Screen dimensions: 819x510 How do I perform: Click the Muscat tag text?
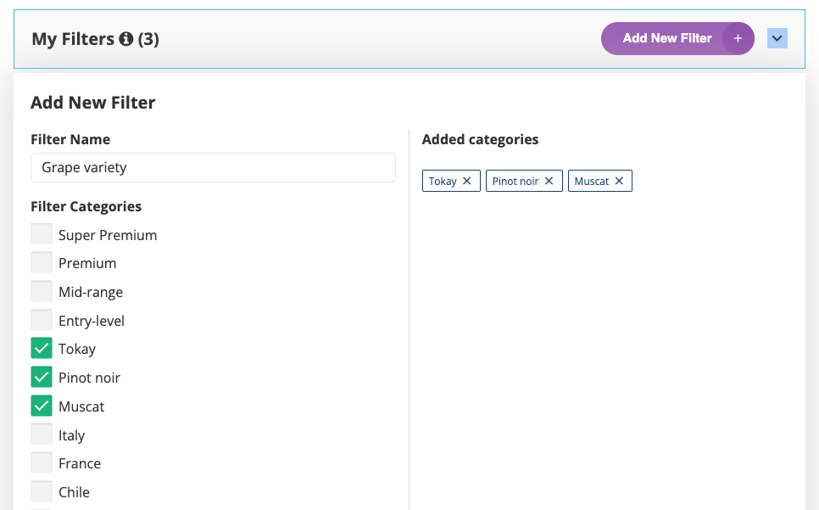pyautogui.click(x=591, y=182)
